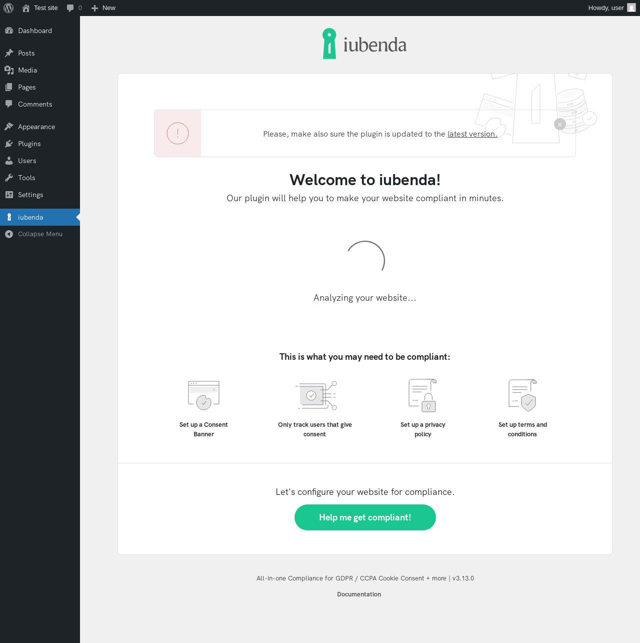Follow the latest version link
640x643 pixels.
click(472, 134)
